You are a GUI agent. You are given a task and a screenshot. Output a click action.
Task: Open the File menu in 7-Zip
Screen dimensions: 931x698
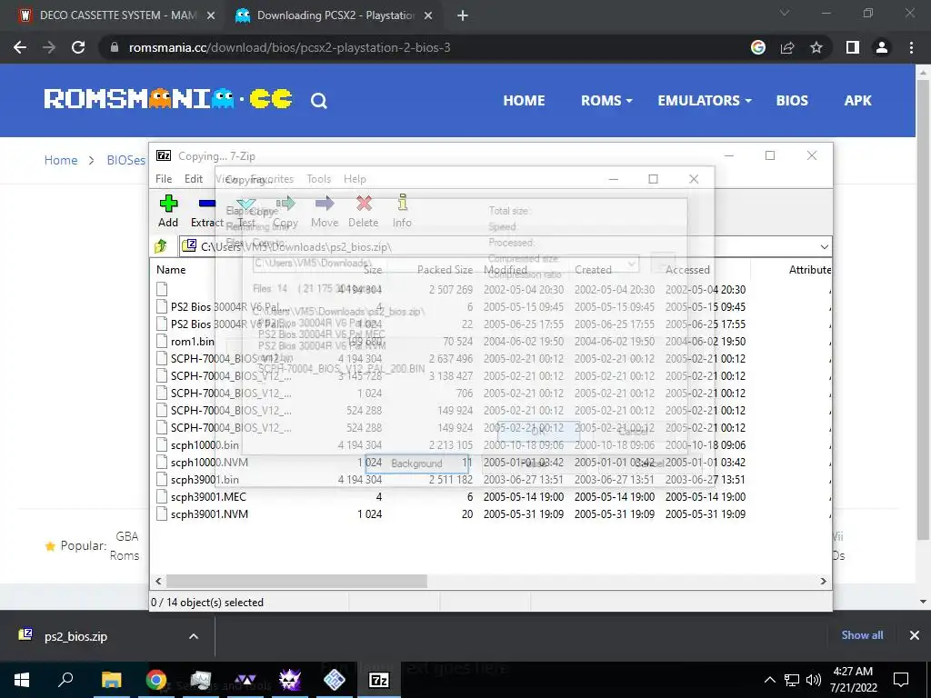[x=164, y=179]
